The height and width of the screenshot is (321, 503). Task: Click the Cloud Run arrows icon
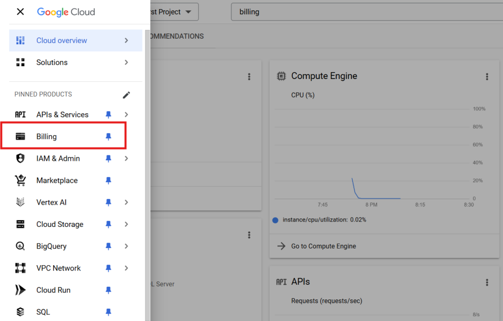point(20,290)
